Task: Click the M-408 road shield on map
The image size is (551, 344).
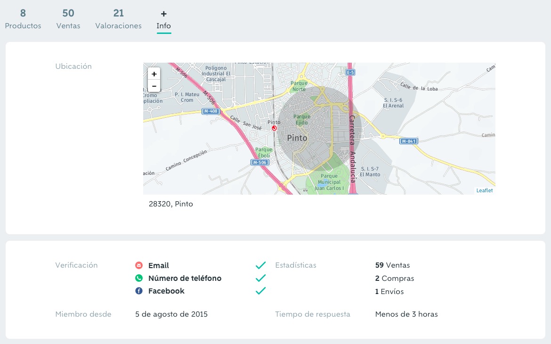Action: point(210,112)
